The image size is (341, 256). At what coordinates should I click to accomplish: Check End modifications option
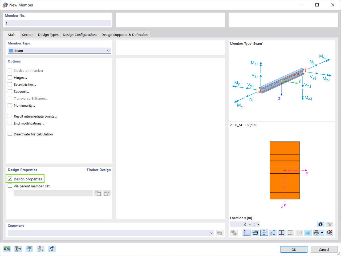click(10, 123)
